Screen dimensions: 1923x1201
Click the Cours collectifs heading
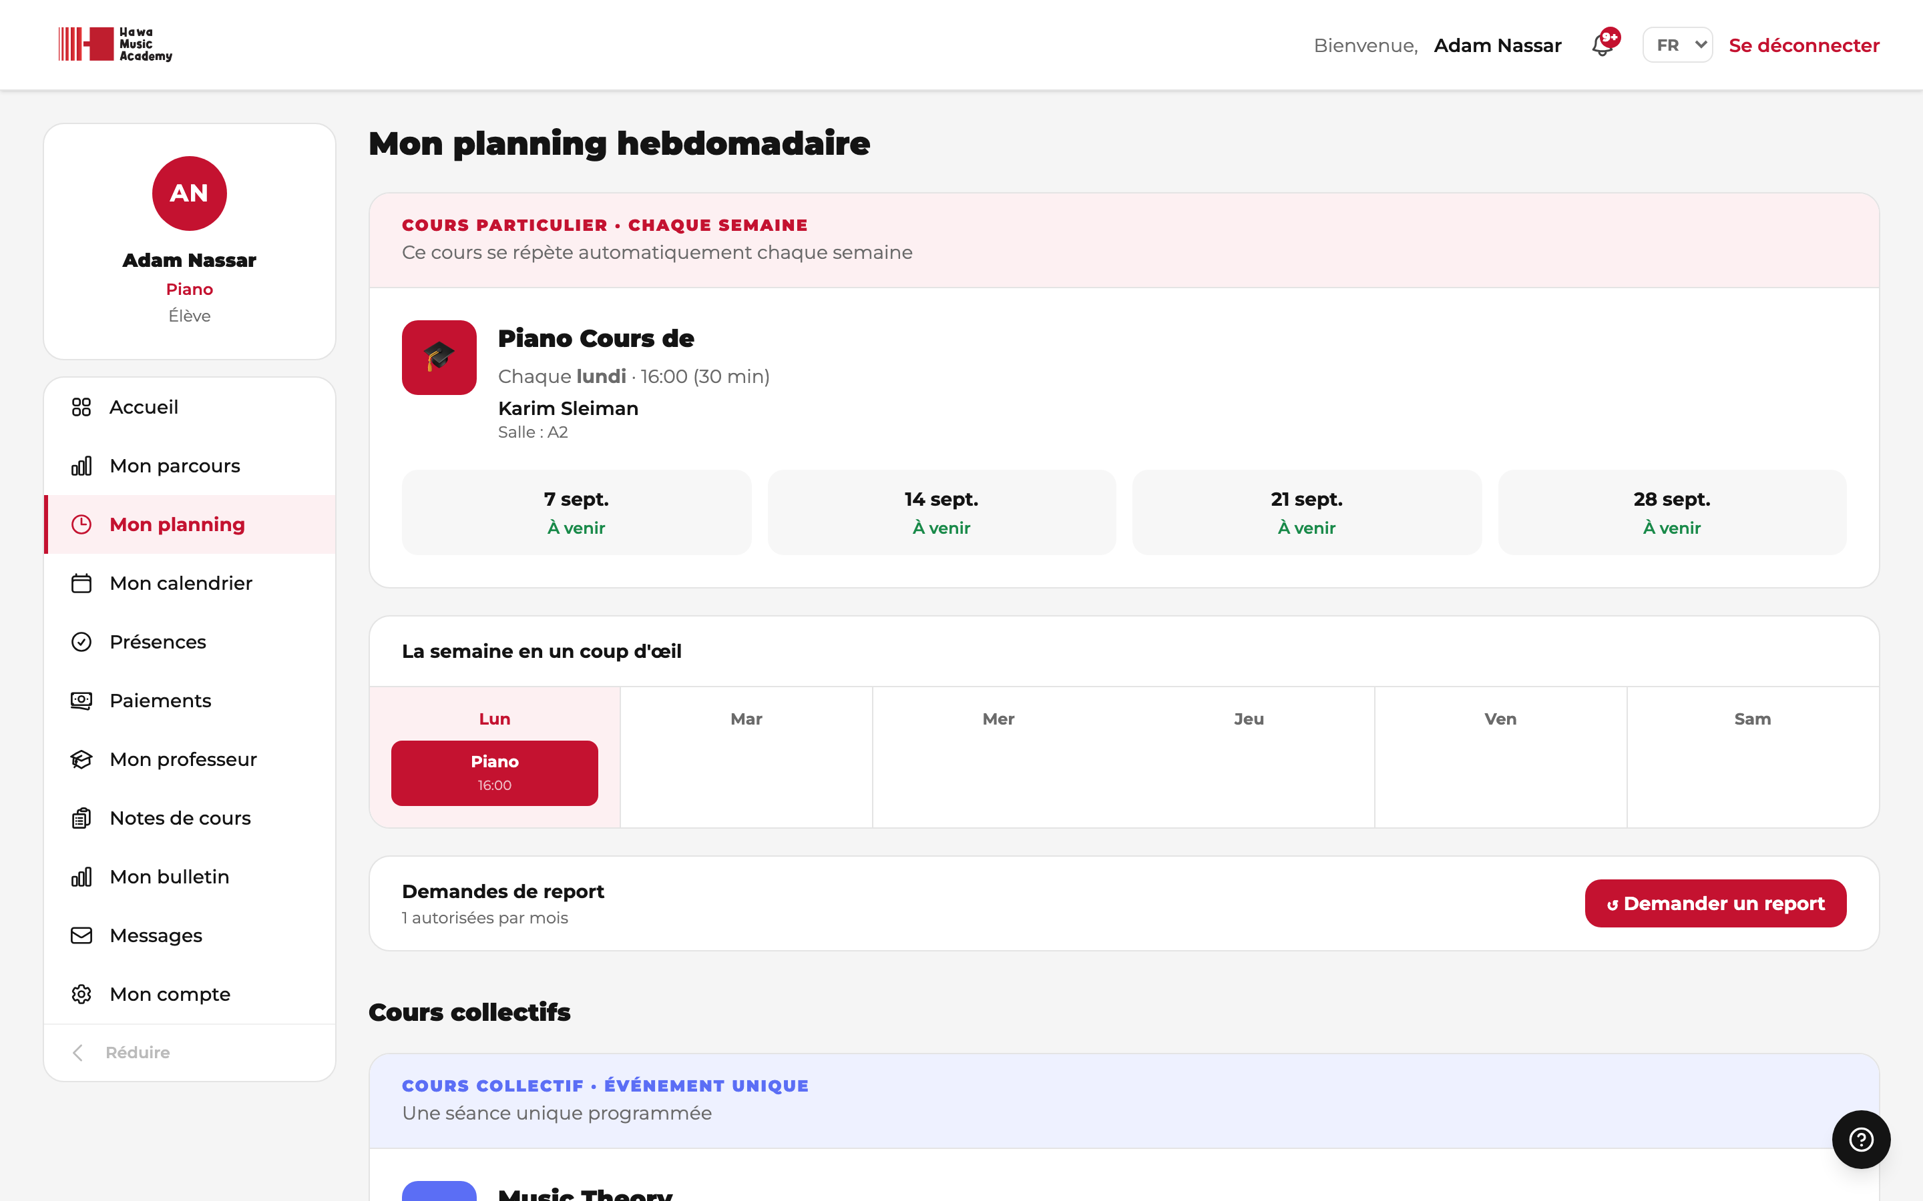coord(469,1012)
